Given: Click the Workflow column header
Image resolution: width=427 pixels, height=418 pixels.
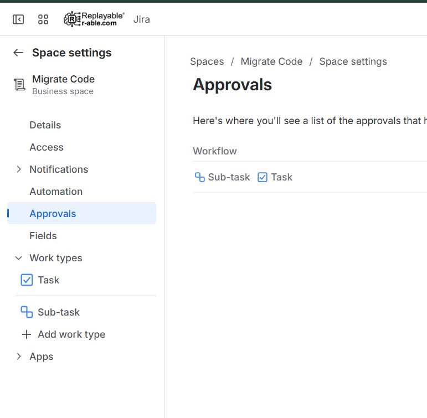Looking at the screenshot, I should pos(215,151).
